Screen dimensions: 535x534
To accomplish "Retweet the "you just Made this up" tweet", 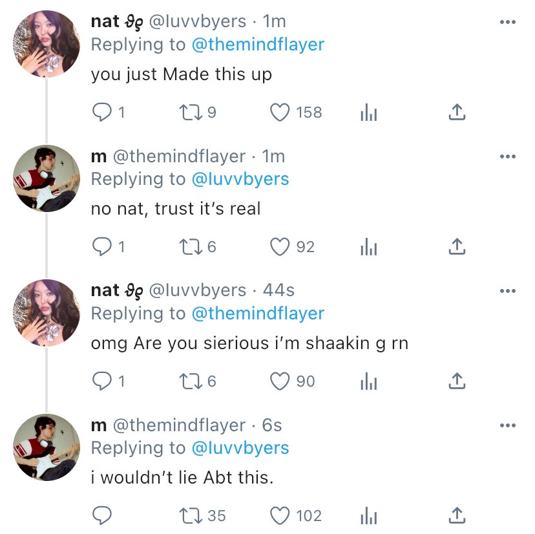I will (x=190, y=112).
